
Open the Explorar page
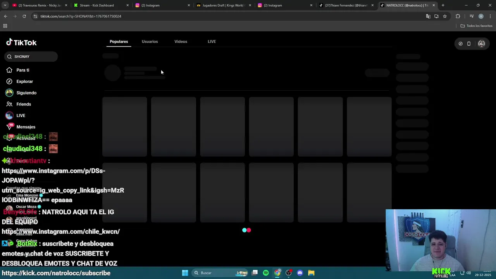[x=24, y=81]
